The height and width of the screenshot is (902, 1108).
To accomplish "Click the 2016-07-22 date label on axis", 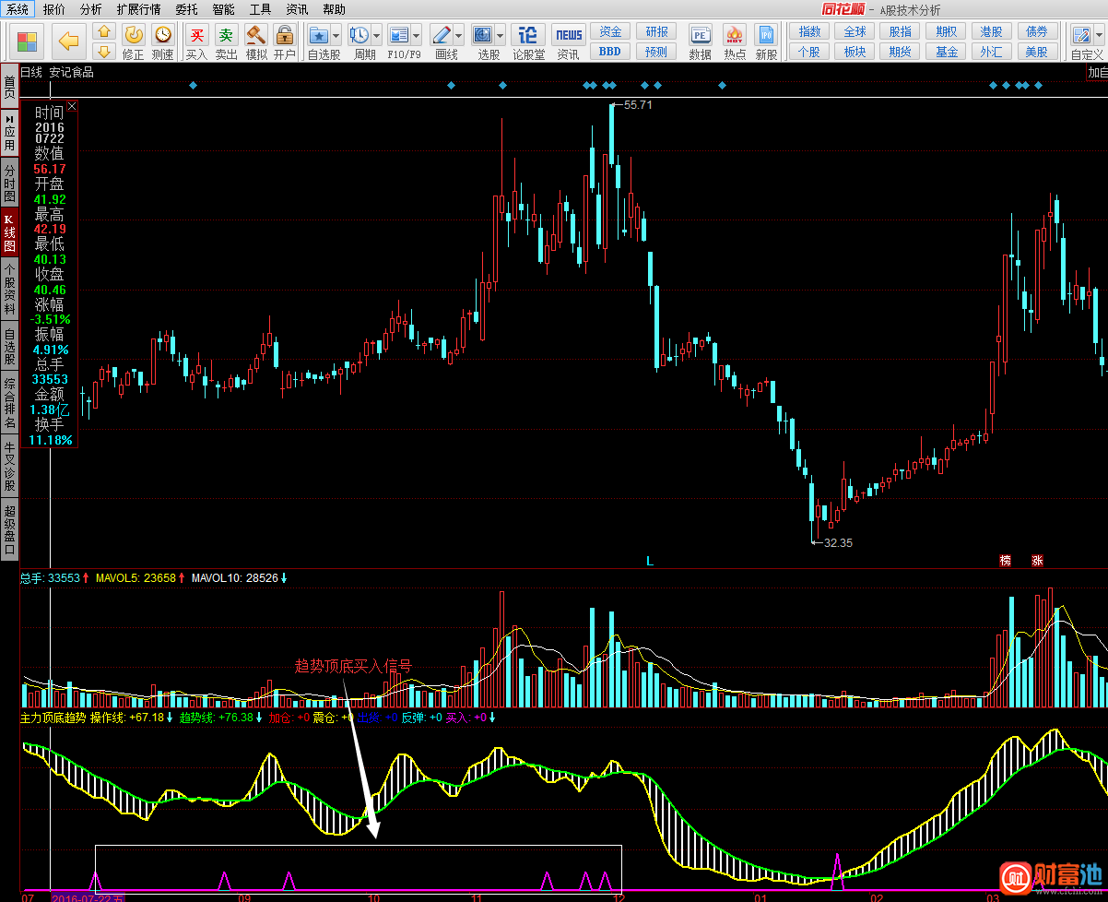I will (88, 897).
